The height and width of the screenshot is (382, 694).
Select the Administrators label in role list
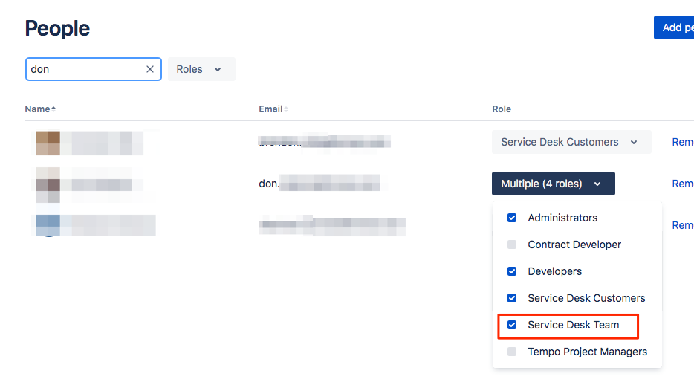point(562,218)
